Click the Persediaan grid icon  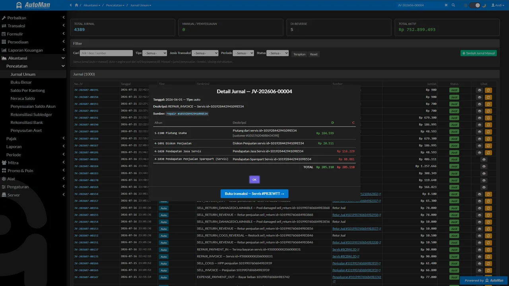[x=4, y=42]
